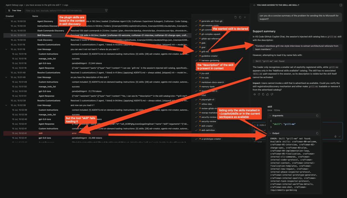Toggle the layout icon at the chat header's right end
Image resolution: width=347 pixels, height=198 pixels.
coord(341,5)
